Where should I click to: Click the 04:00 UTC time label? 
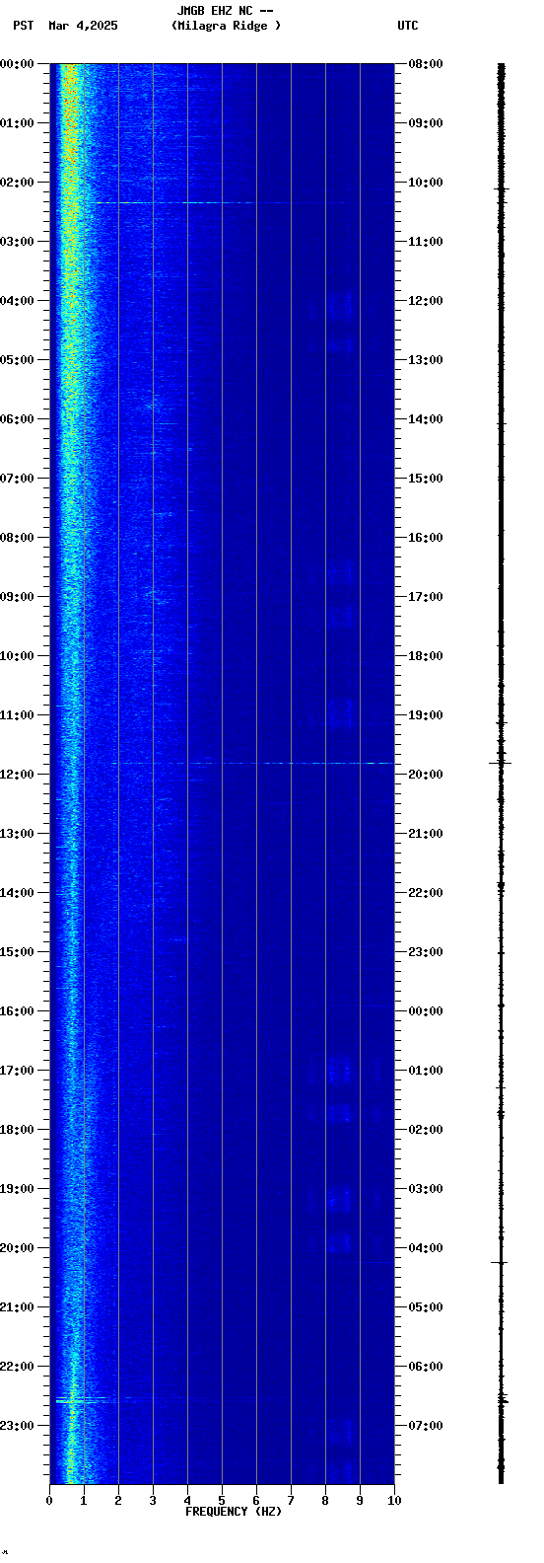pos(426,1248)
